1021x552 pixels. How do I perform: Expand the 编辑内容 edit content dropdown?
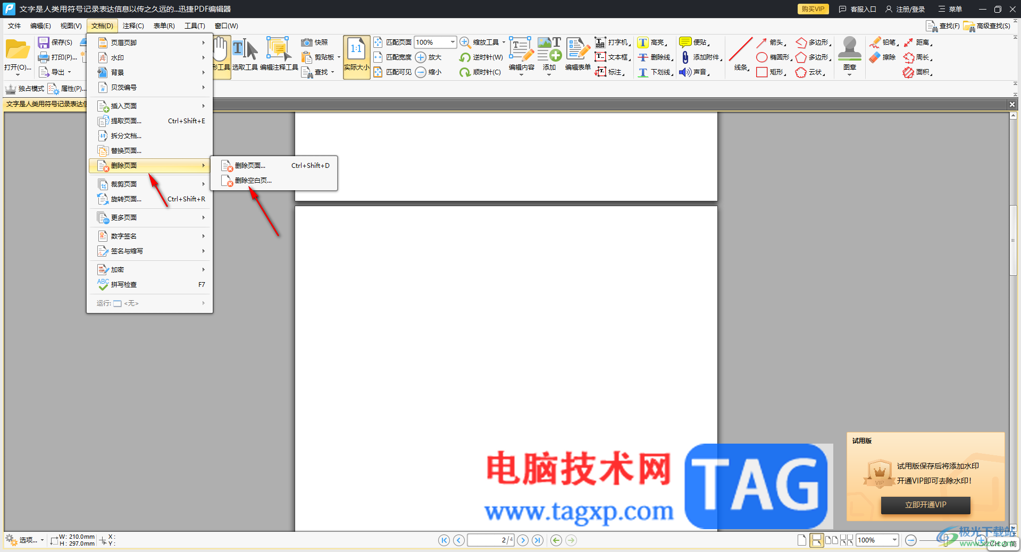pyautogui.click(x=521, y=75)
